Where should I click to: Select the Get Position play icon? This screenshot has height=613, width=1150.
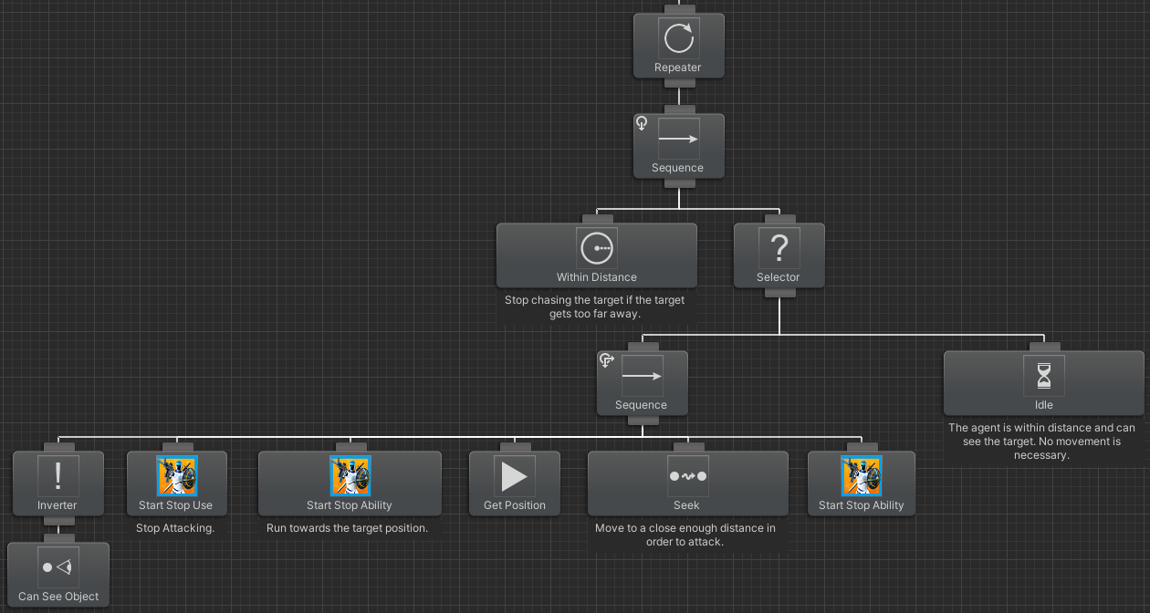[514, 474]
